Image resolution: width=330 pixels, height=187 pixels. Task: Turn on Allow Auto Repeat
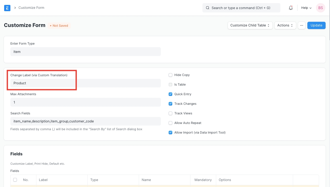tap(170, 123)
